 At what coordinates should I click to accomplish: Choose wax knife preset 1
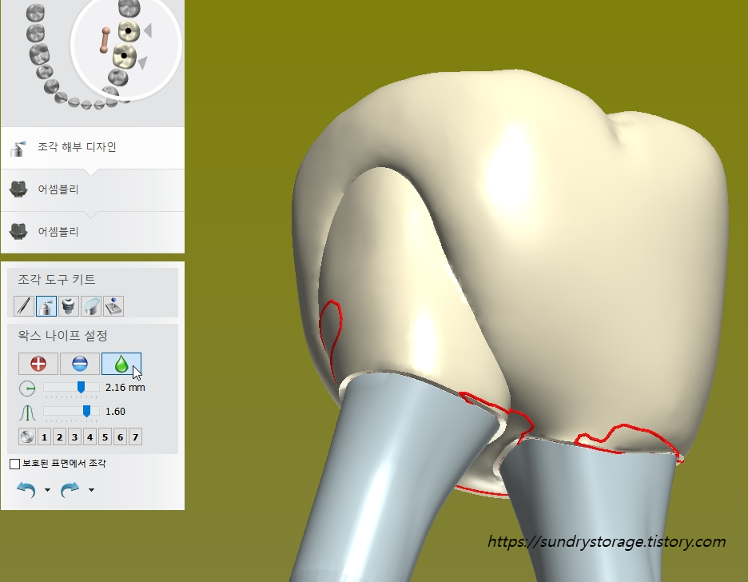tap(45, 437)
